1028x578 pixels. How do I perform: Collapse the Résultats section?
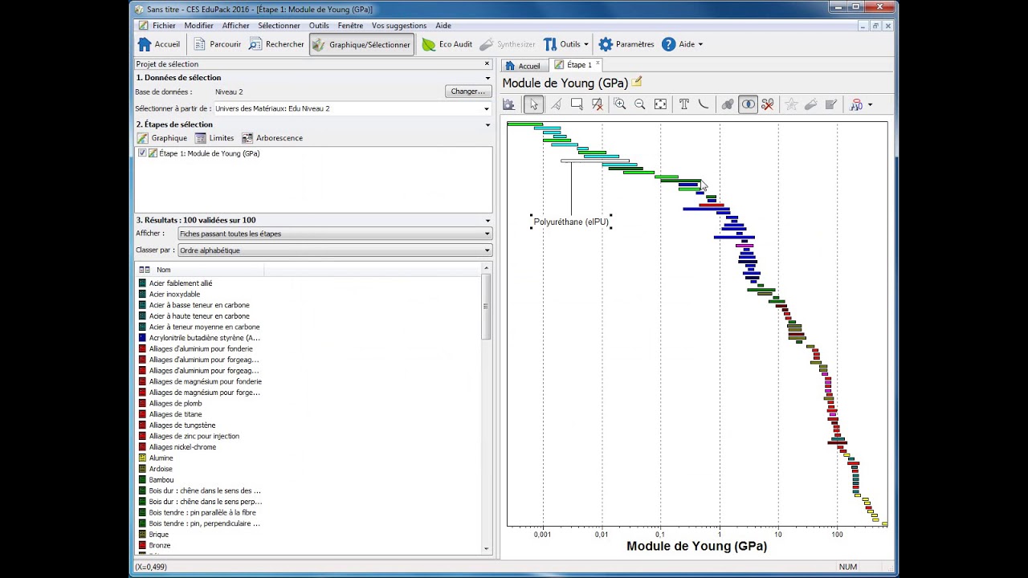(487, 220)
